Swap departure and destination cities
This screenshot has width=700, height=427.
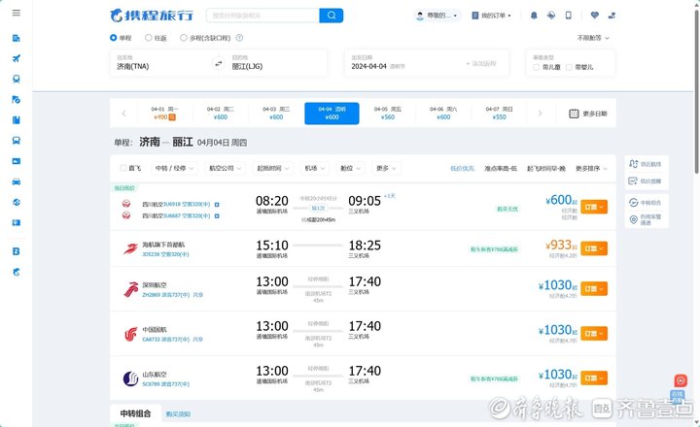click(218, 63)
